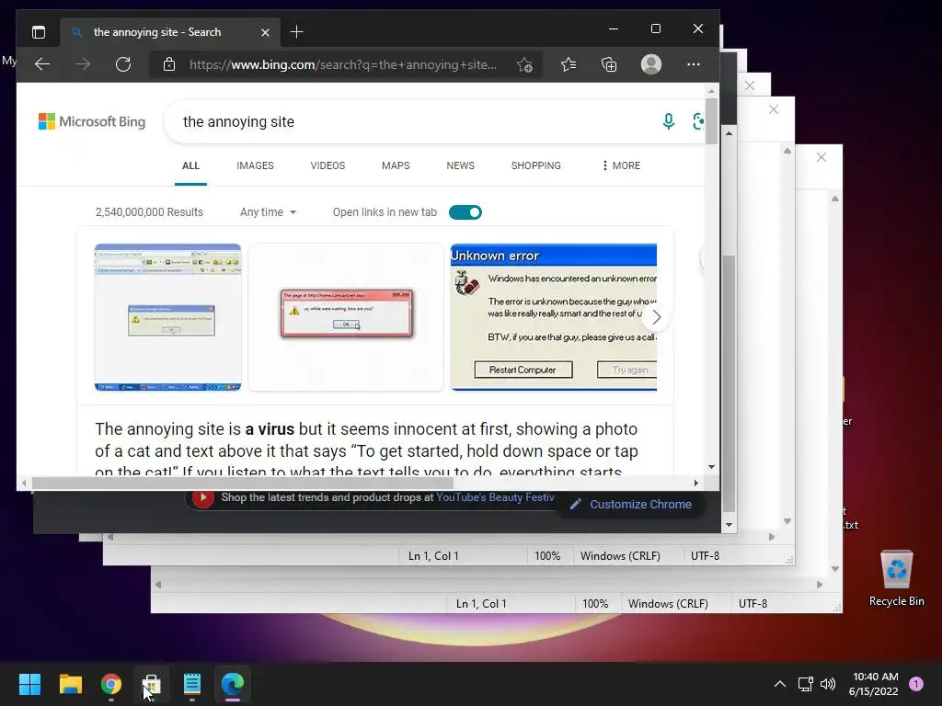The width and height of the screenshot is (942, 706).
Task: Show hidden system tray icons
Action: [x=780, y=684]
